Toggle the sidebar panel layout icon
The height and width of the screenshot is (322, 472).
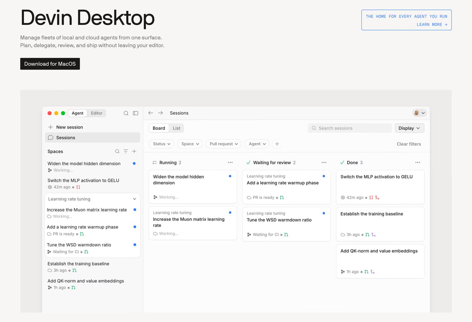click(136, 113)
